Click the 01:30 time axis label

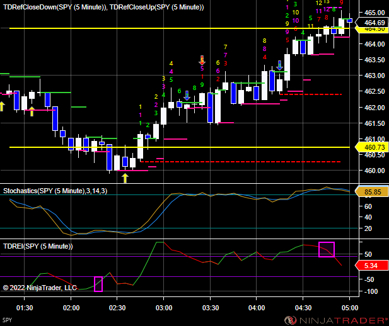coord(25,308)
